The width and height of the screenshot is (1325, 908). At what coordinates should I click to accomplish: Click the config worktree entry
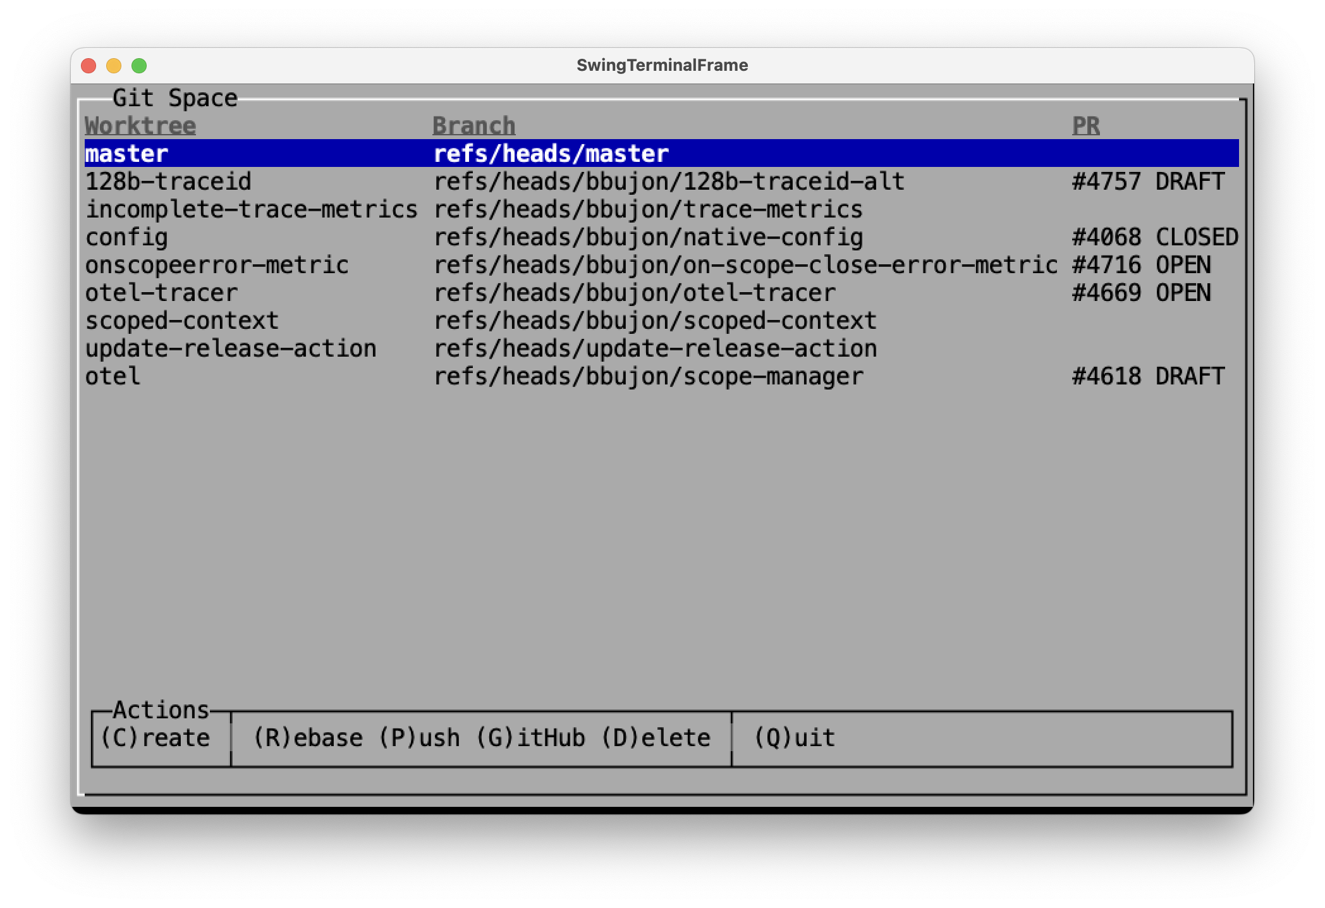coord(126,237)
